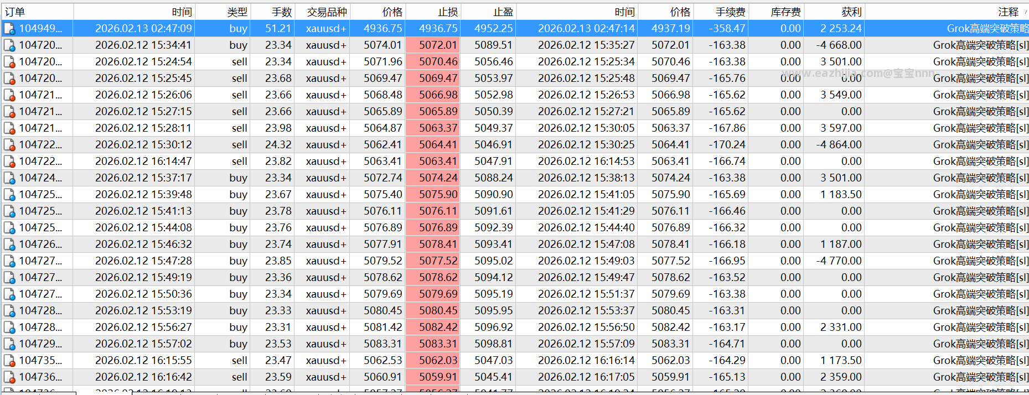Click the profit value 1 187.00
The height and width of the screenshot is (395, 1029).
[841, 244]
